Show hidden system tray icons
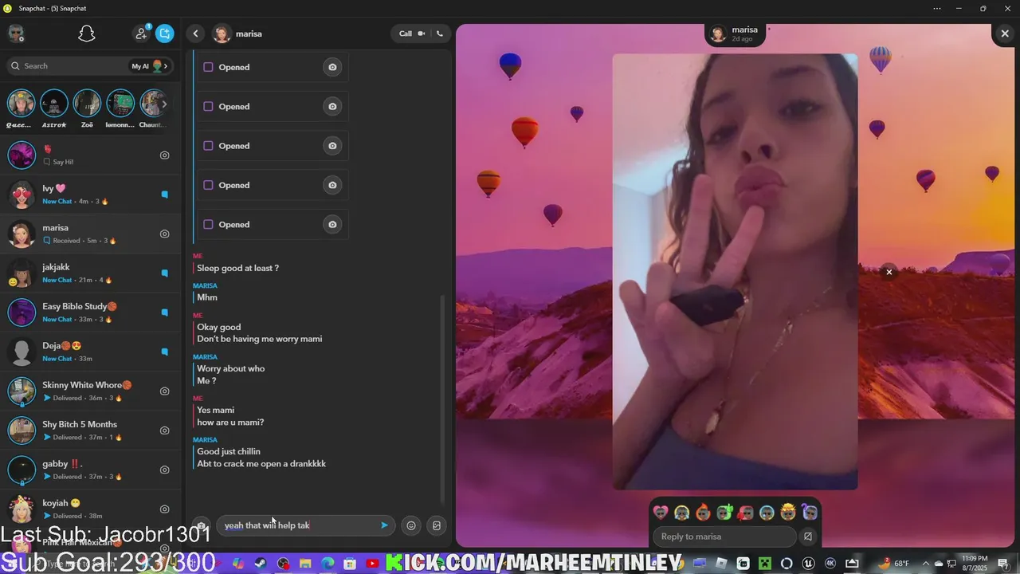 click(x=925, y=564)
